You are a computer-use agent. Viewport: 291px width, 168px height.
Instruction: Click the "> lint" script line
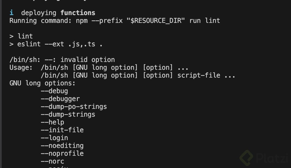(x=21, y=36)
